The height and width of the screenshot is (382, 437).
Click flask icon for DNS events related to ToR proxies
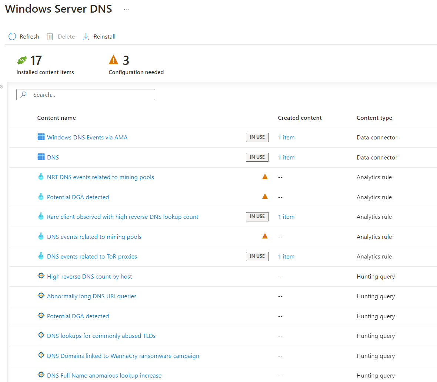[x=41, y=256]
